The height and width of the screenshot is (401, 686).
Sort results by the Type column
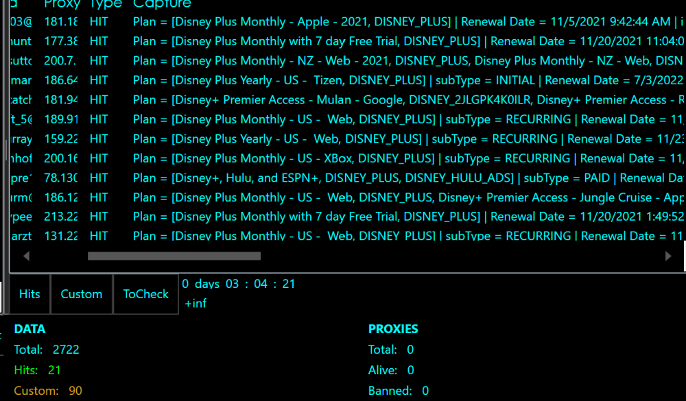click(107, 5)
